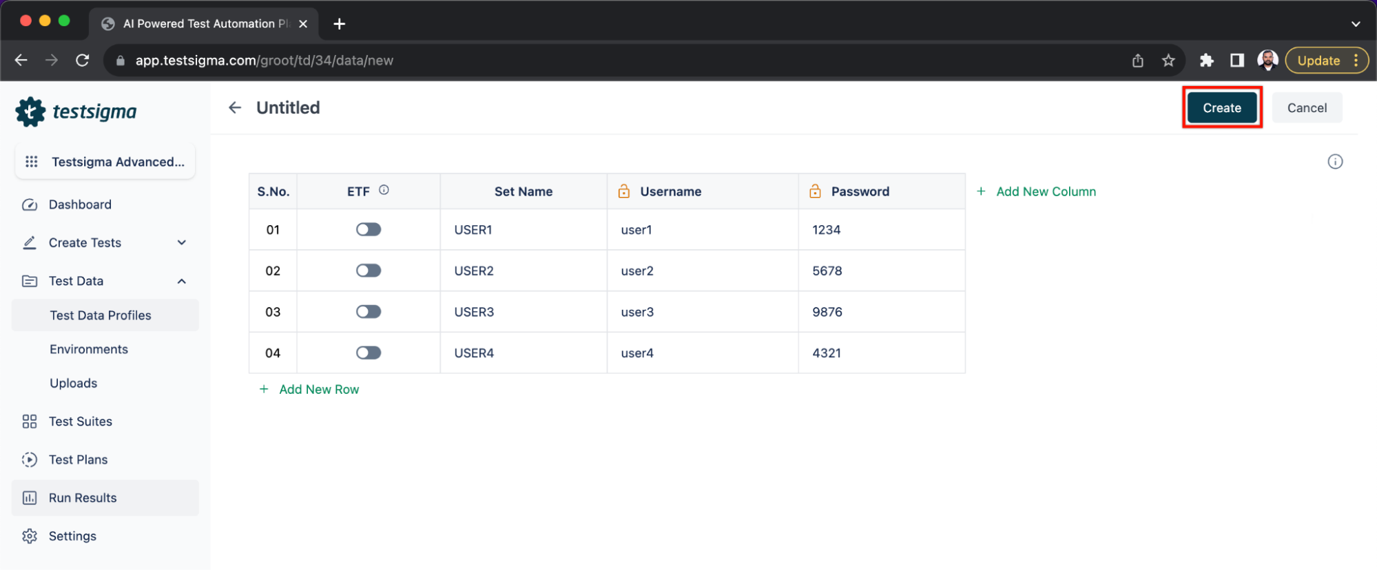Image resolution: width=1377 pixels, height=570 pixels.
Task: Click the Settings gear icon
Action: point(30,536)
